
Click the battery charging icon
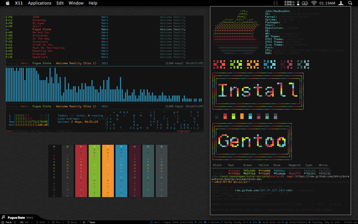[x=305, y=3]
